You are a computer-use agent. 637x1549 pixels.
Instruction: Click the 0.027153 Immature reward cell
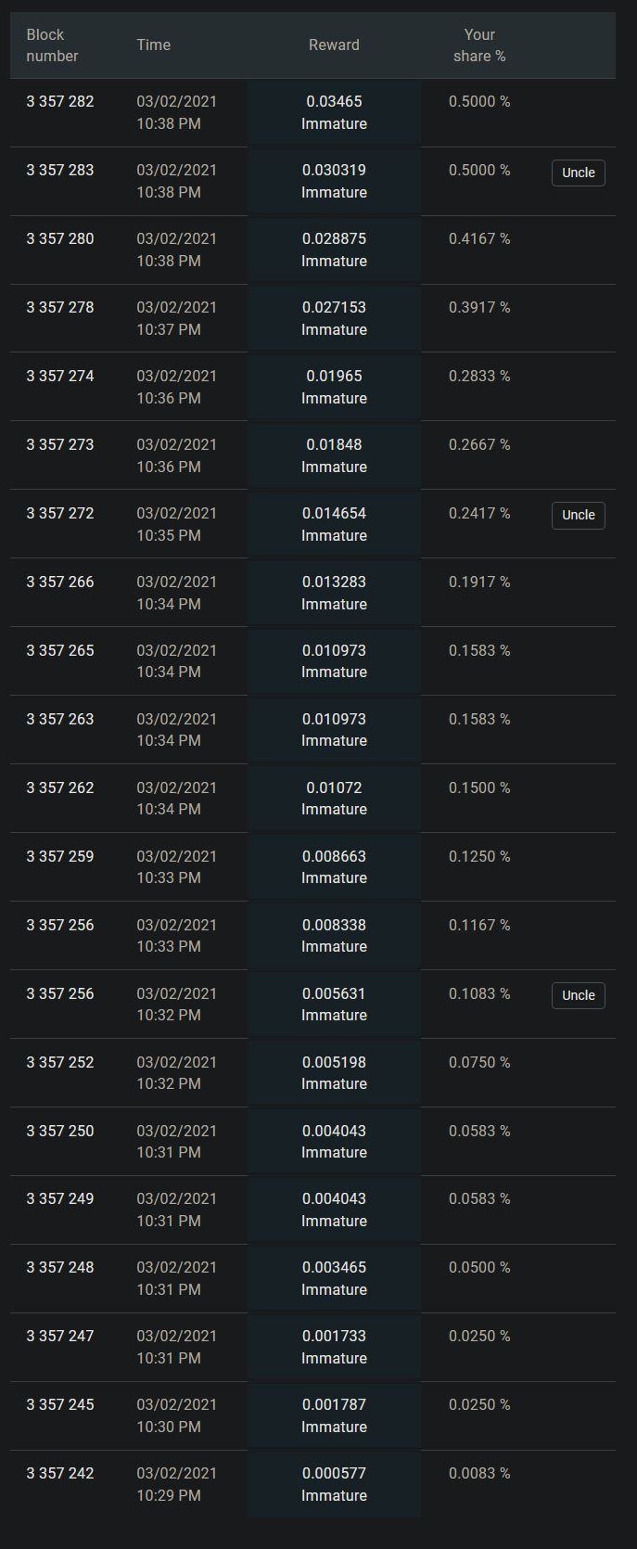[334, 318]
